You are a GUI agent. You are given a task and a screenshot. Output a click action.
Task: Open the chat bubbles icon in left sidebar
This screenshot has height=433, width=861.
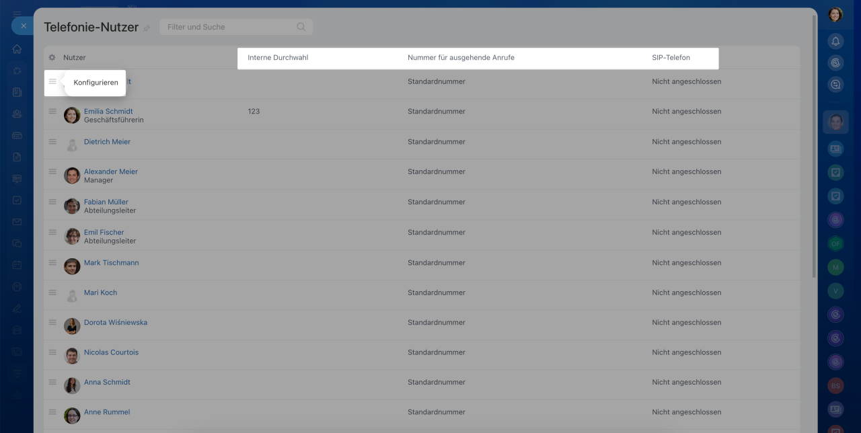[x=17, y=243]
